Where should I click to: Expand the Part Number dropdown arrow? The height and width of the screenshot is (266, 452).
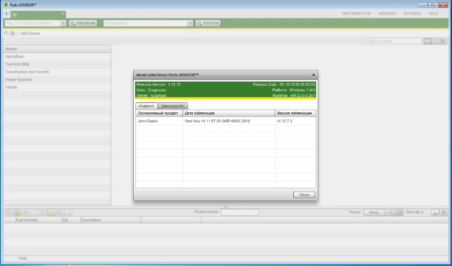coord(190,23)
